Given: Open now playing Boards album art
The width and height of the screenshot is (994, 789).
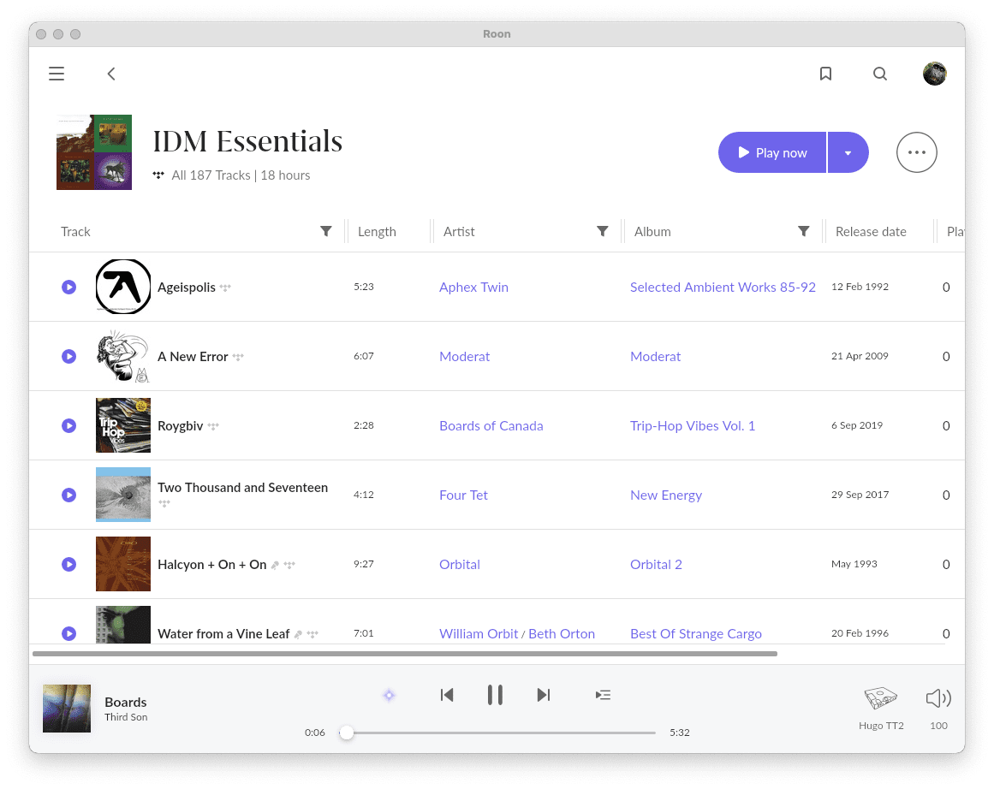Looking at the screenshot, I should pos(67,709).
